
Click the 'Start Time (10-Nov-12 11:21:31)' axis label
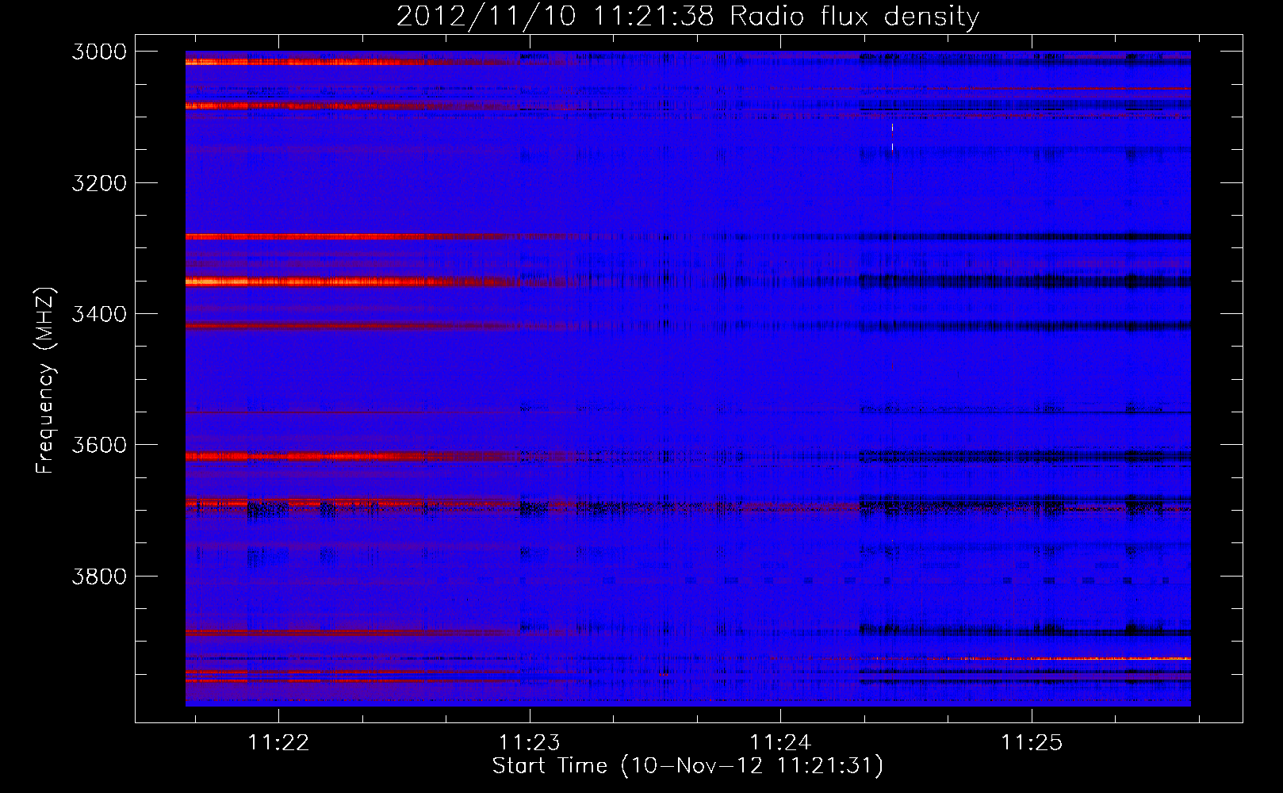pos(687,766)
